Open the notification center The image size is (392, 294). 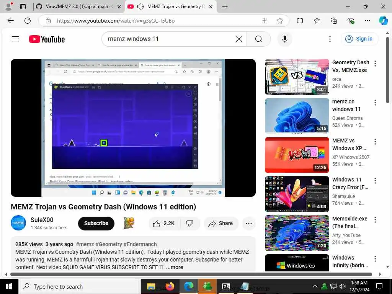[379, 286]
